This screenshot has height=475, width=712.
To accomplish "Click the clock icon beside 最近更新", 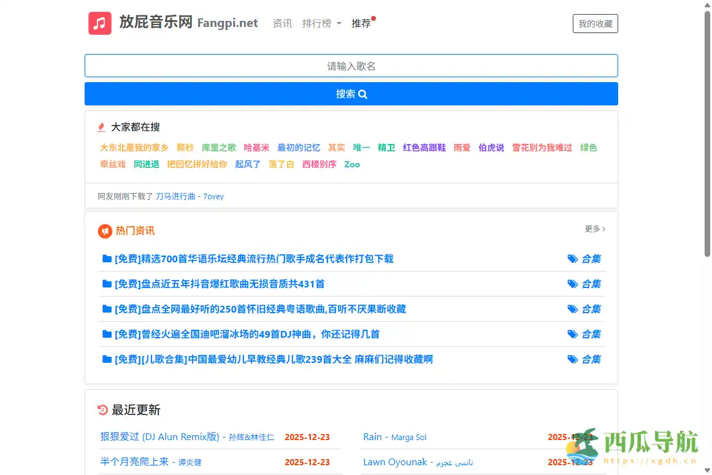I will pos(102,409).
